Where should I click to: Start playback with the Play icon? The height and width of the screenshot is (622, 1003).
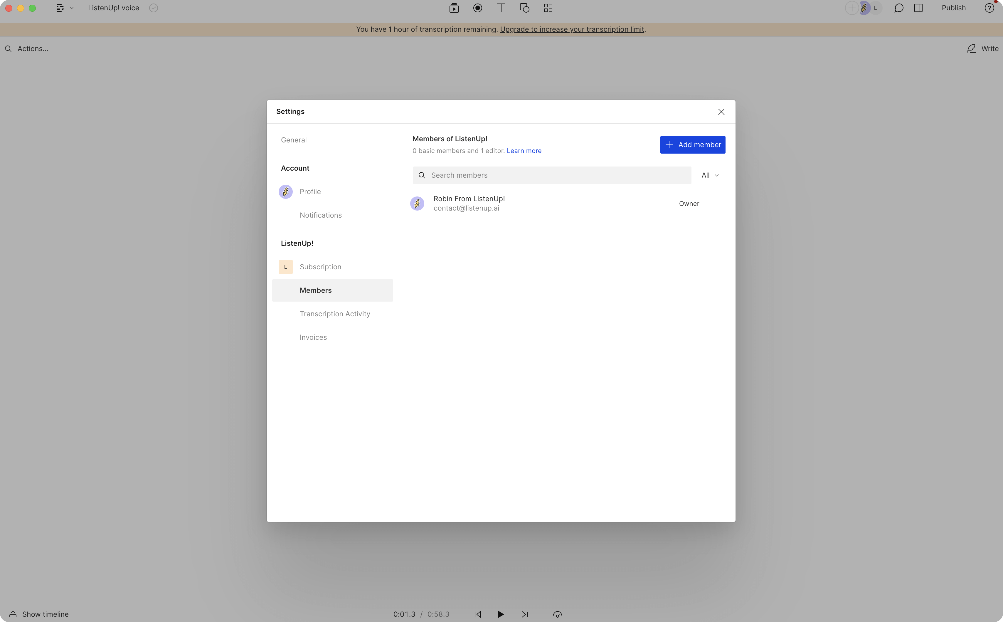[500, 614]
